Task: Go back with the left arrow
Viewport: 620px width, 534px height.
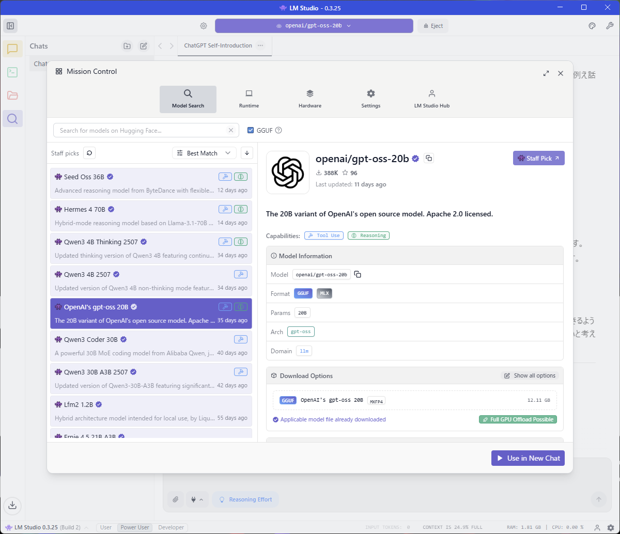Action: pos(160,46)
